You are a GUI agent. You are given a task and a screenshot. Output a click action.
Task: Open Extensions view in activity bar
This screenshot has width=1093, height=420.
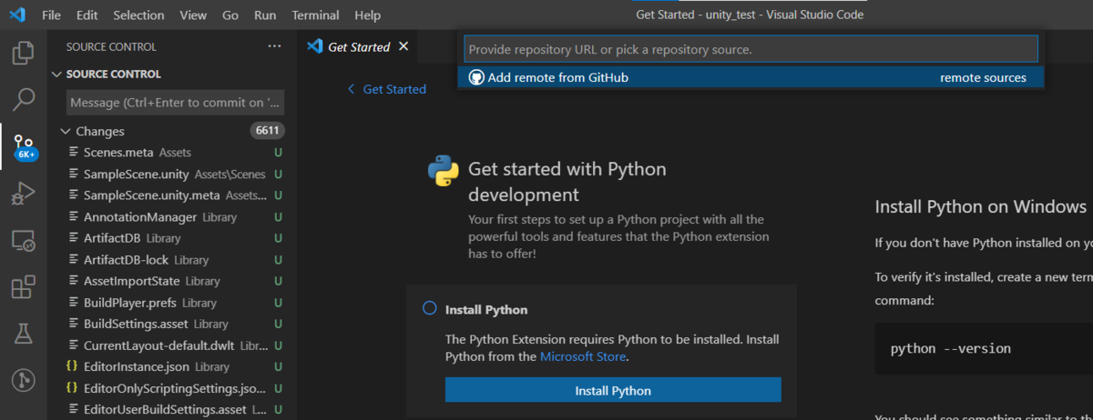pos(23,288)
